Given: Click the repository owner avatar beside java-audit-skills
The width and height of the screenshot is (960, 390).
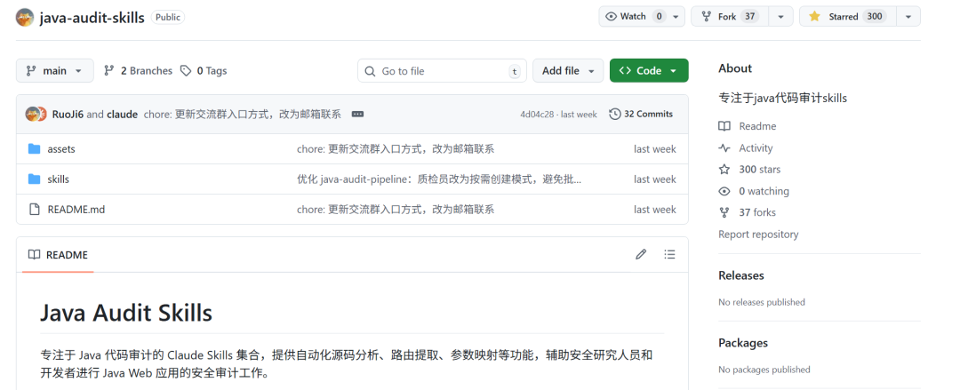Looking at the screenshot, I should click(25, 17).
